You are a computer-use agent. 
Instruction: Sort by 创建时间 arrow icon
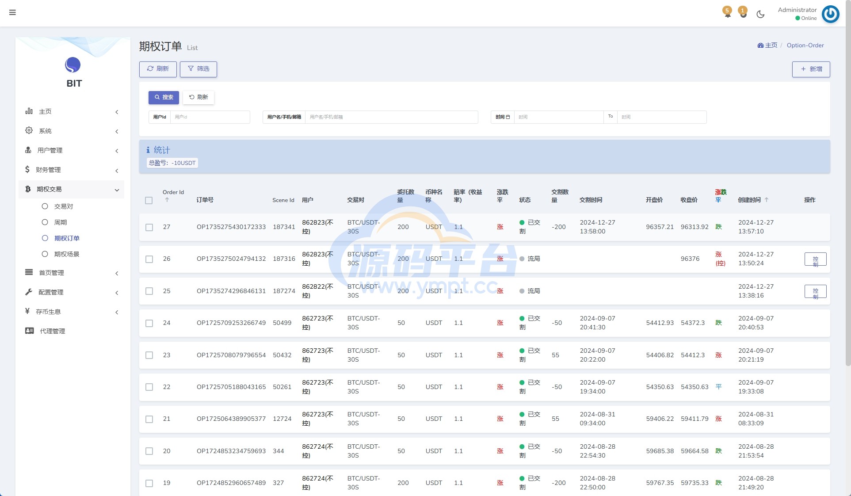pos(767,200)
